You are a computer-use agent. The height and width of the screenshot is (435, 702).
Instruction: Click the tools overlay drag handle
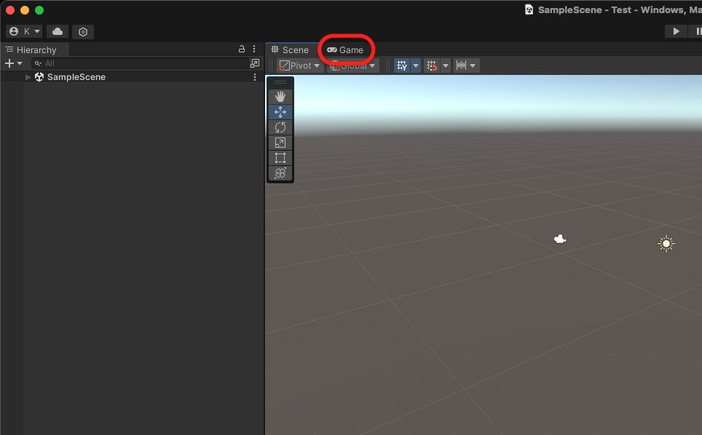pyautogui.click(x=280, y=82)
